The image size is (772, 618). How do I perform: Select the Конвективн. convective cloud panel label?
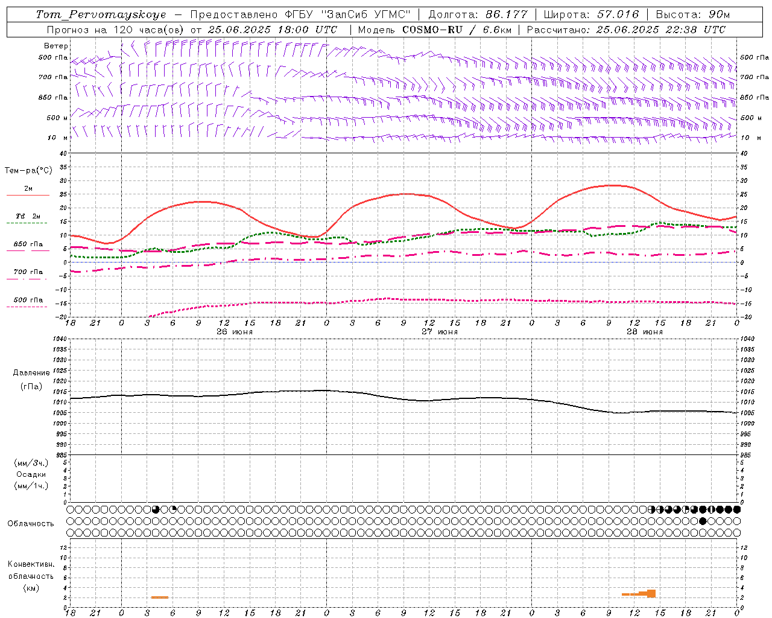click(31, 564)
